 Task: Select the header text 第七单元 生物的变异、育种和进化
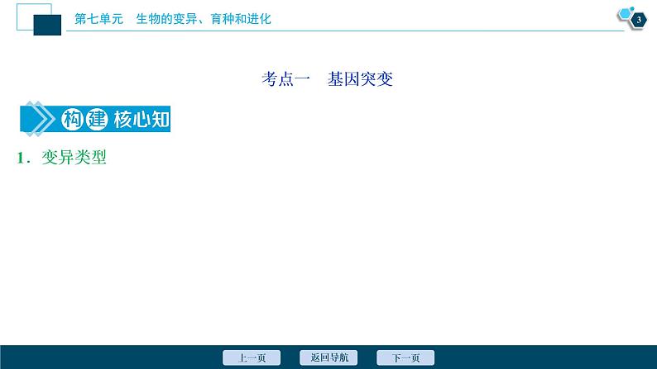pyautogui.click(x=173, y=19)
